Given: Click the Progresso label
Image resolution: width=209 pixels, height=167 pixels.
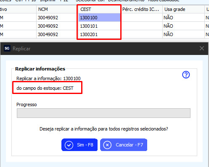Looking at the screenshot, I should tap(26, 104).
